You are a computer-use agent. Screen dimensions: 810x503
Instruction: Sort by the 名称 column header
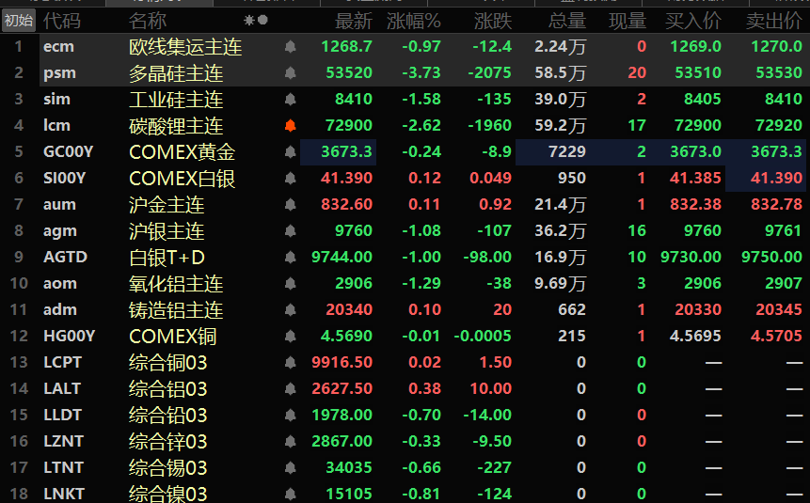(148, 22)
